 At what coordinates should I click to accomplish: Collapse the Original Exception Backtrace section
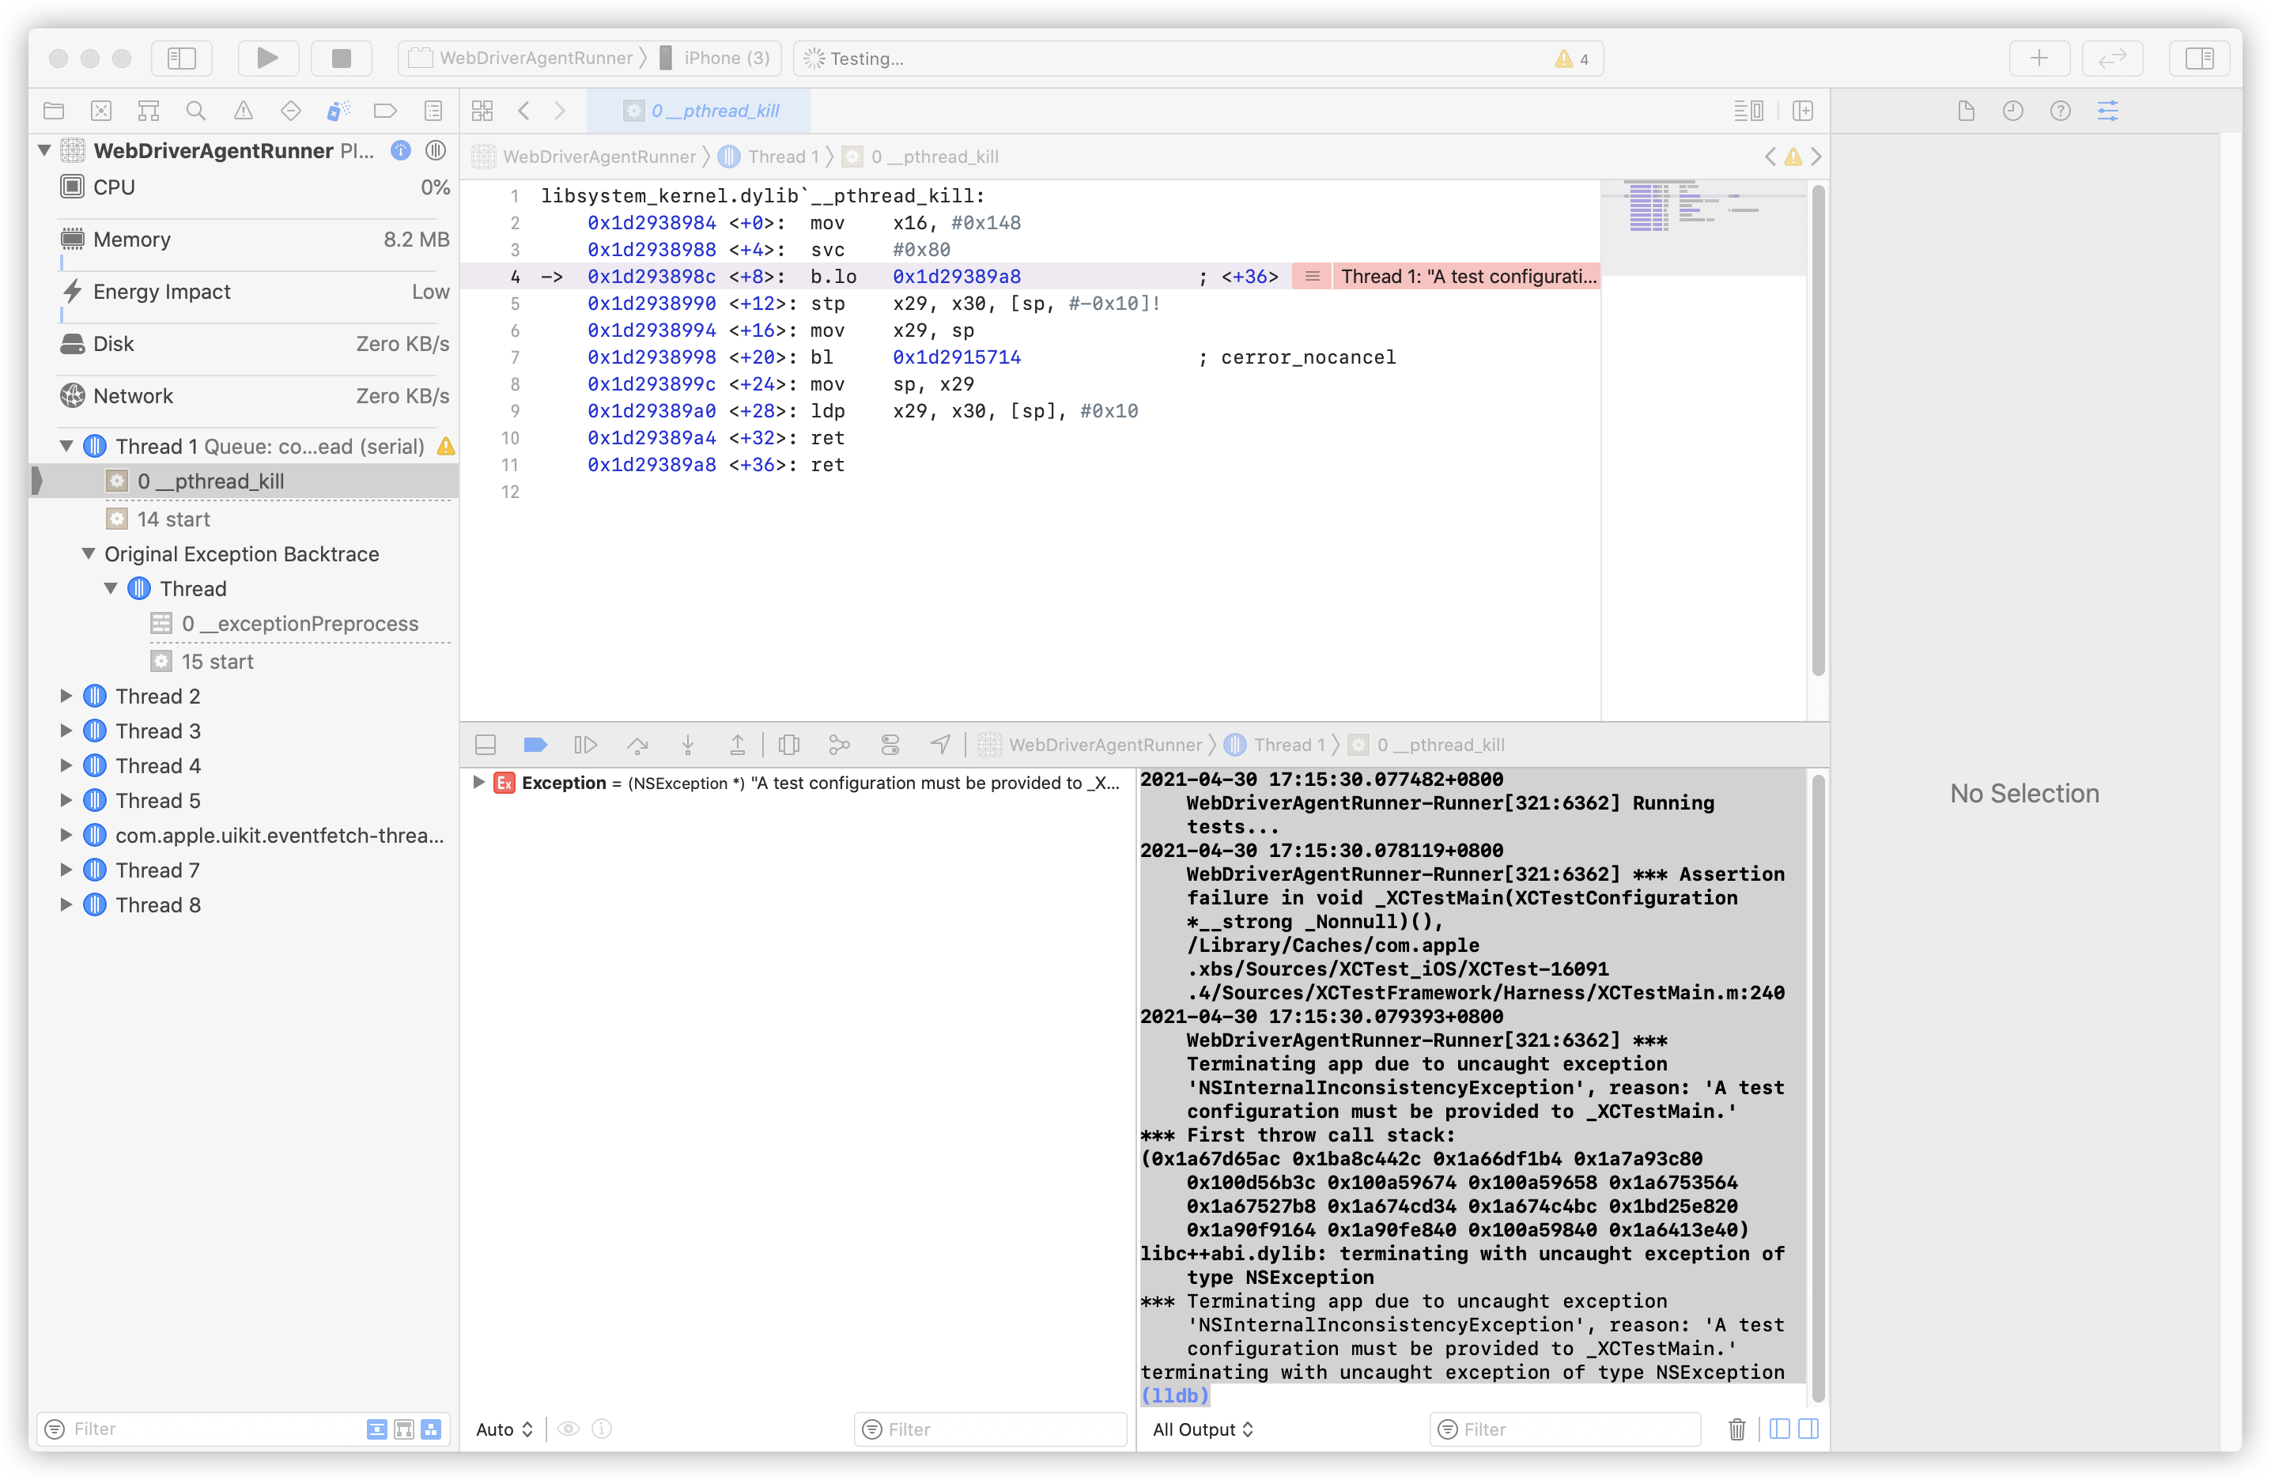[88, 553]
